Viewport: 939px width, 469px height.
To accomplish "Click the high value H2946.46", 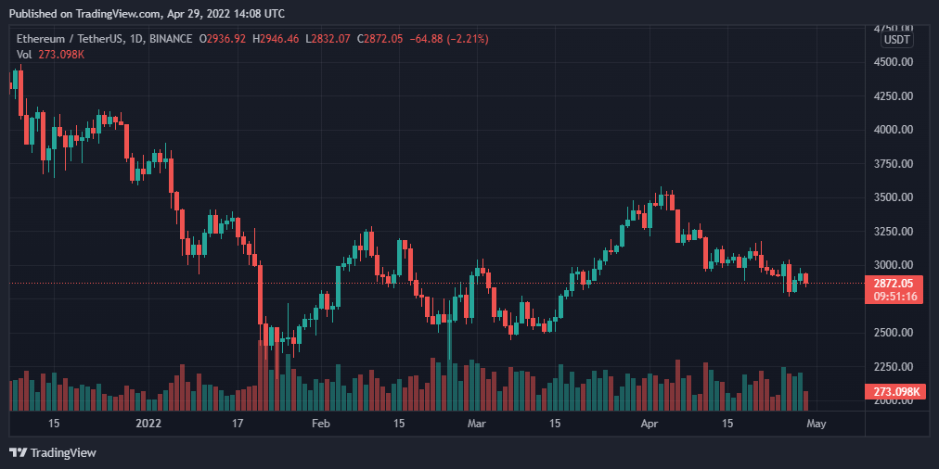I will (276, 39).
